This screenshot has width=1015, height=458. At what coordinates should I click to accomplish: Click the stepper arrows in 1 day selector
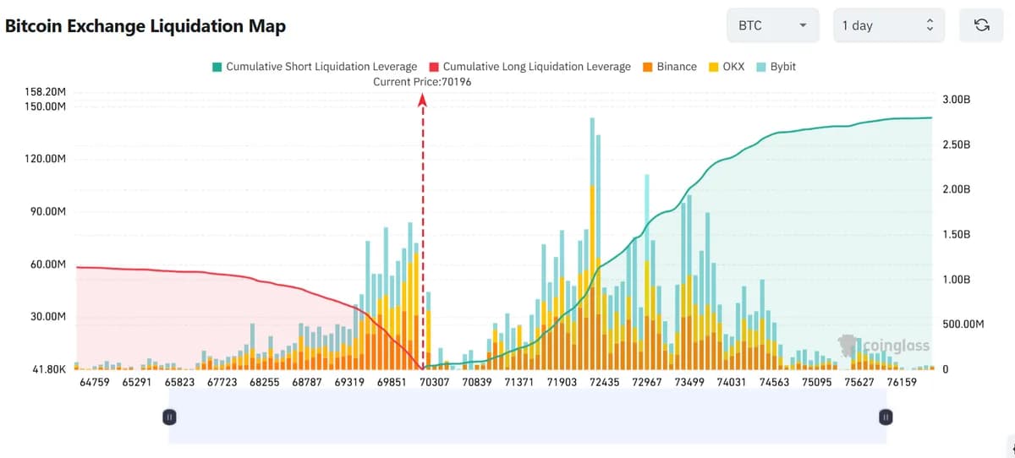tap(930, 25)
